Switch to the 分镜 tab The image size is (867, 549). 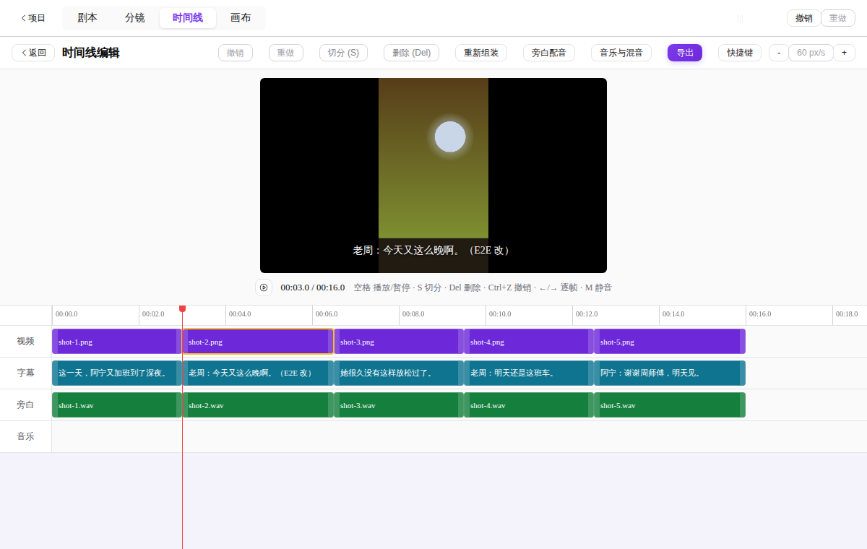[x=135, y=18]
